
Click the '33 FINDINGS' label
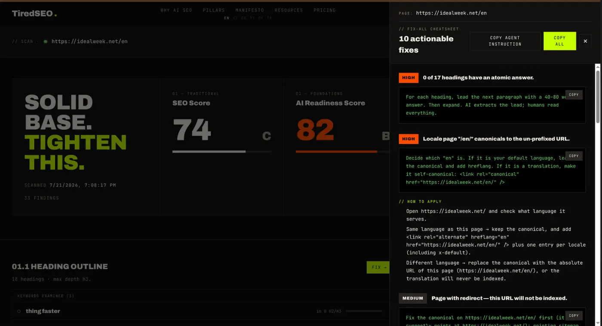tap(42, 198)
